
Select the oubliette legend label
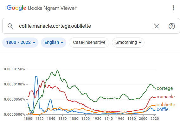click(x=166, y=105)
